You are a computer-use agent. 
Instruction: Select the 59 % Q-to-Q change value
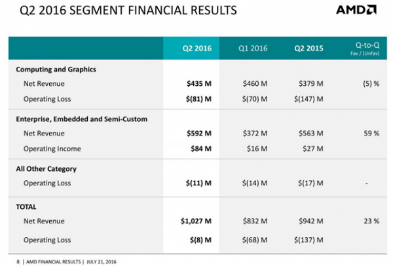pyautogui.click(x=371, y=134)
